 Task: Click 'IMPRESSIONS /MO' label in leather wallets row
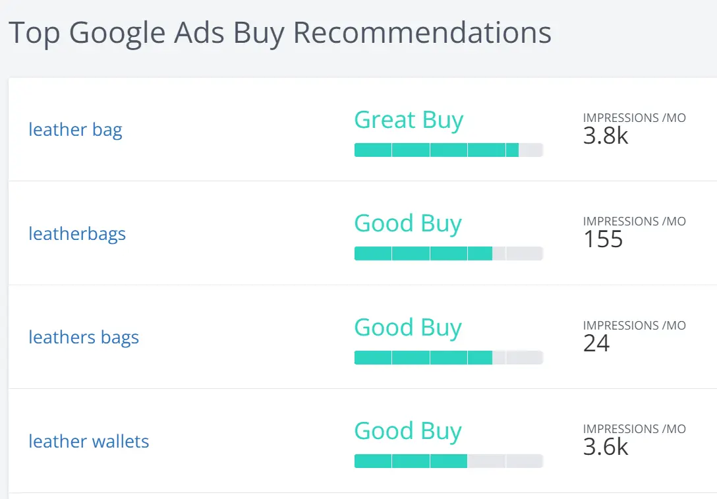point(634,429)
